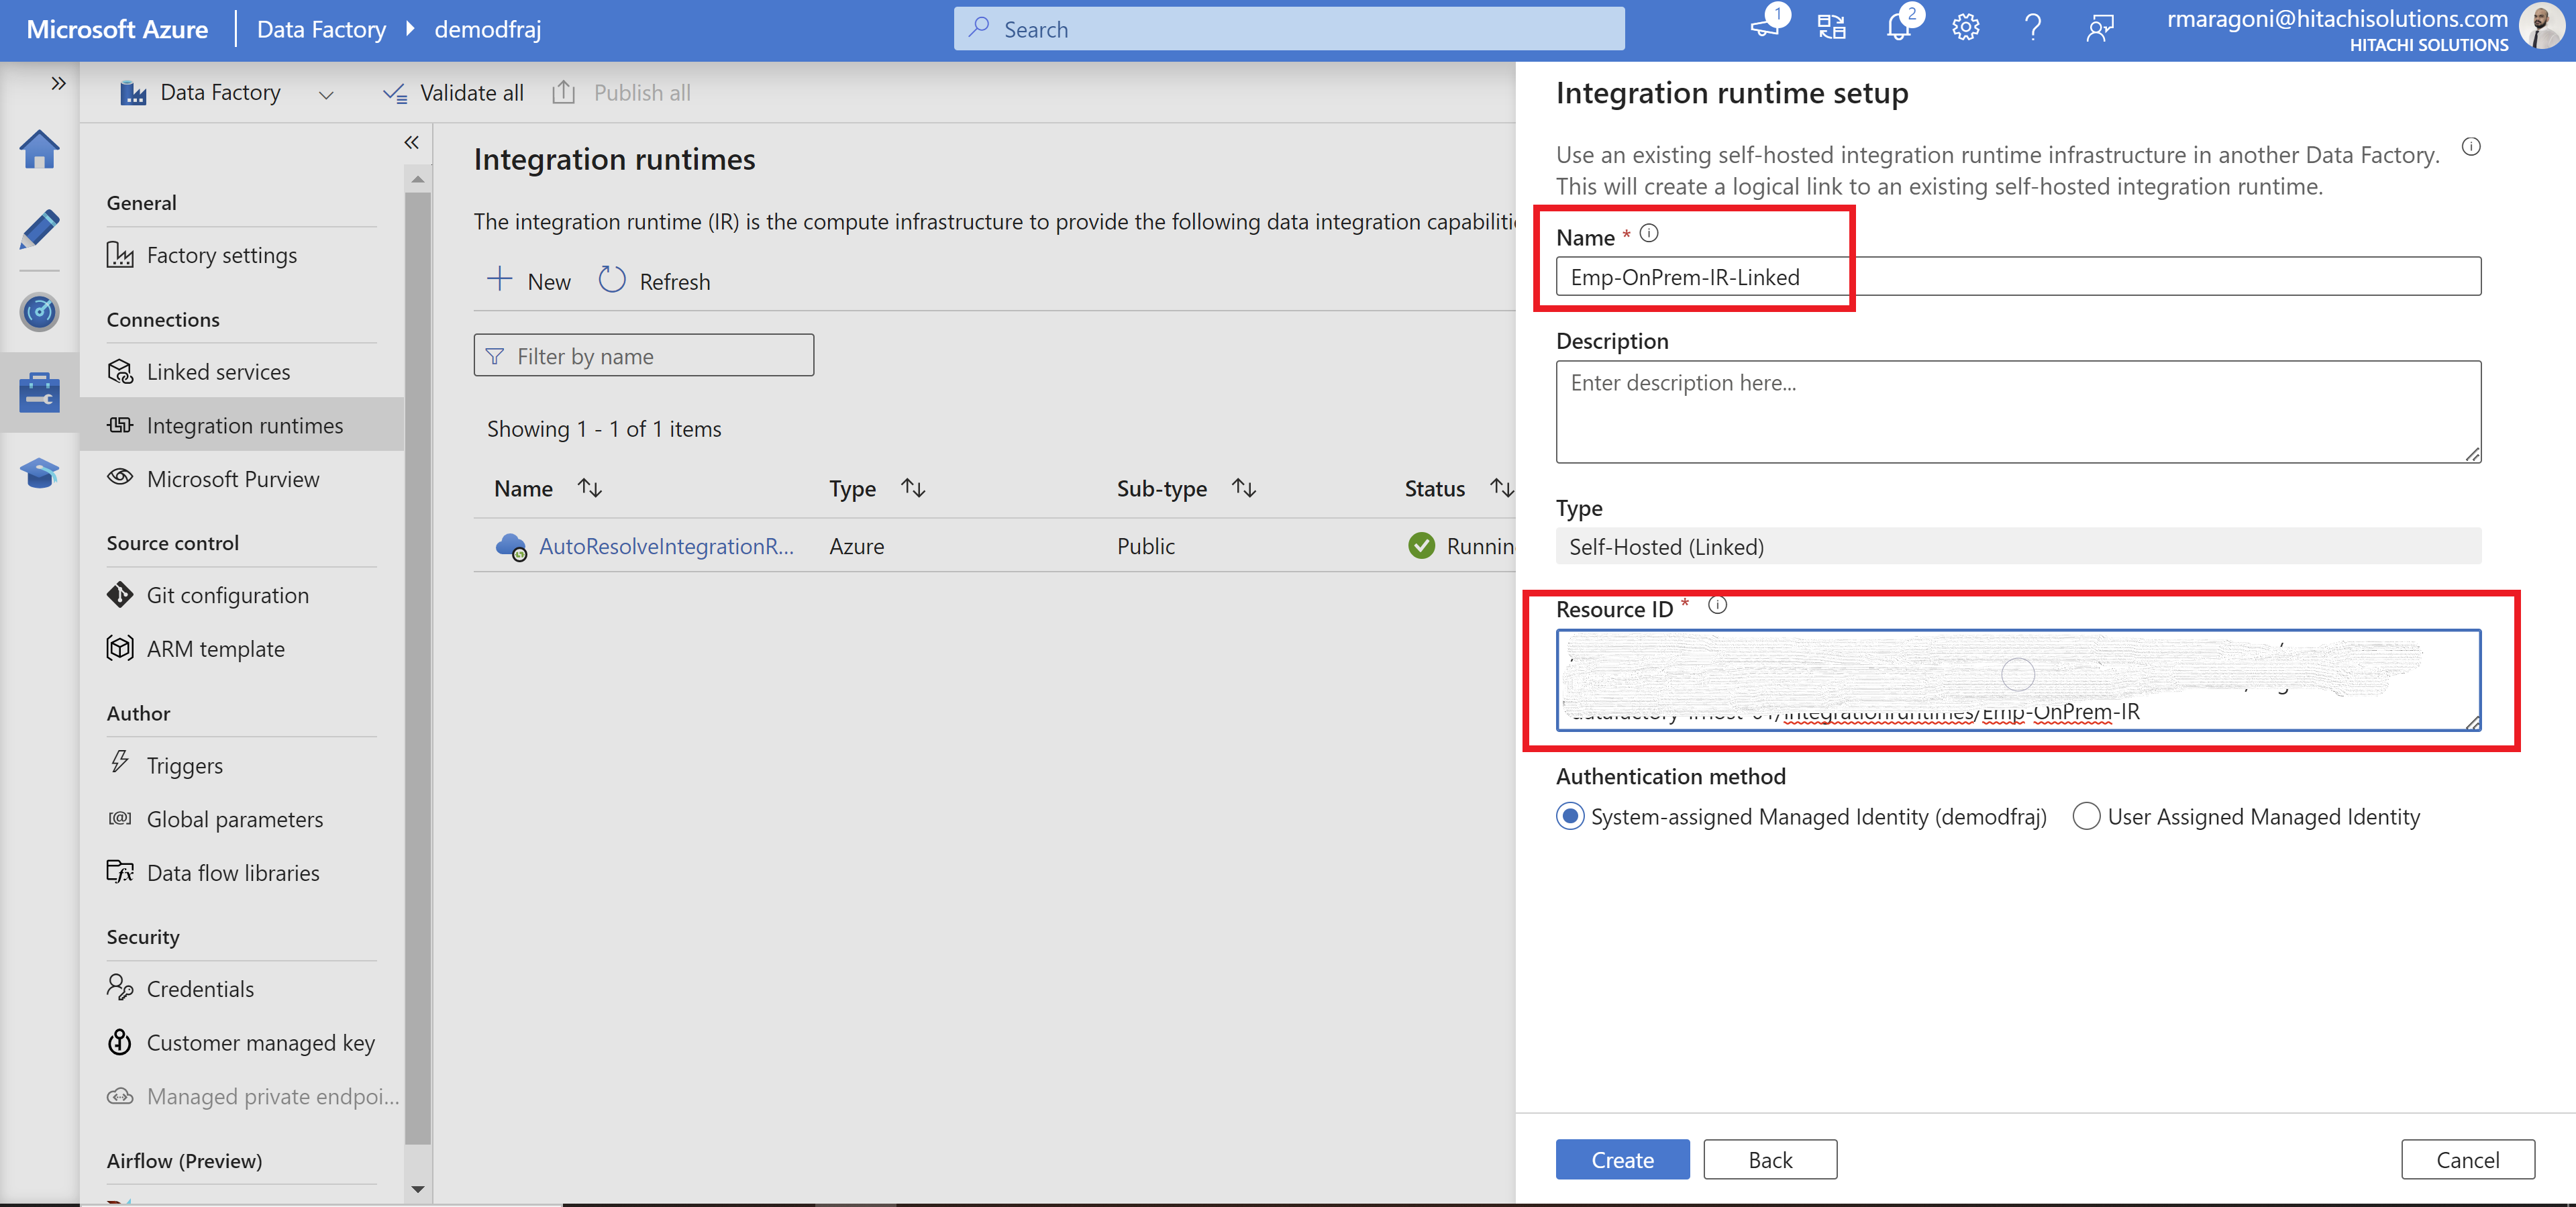
Task: Sort by Sub-type column arrows
Action: (1243, 488)
